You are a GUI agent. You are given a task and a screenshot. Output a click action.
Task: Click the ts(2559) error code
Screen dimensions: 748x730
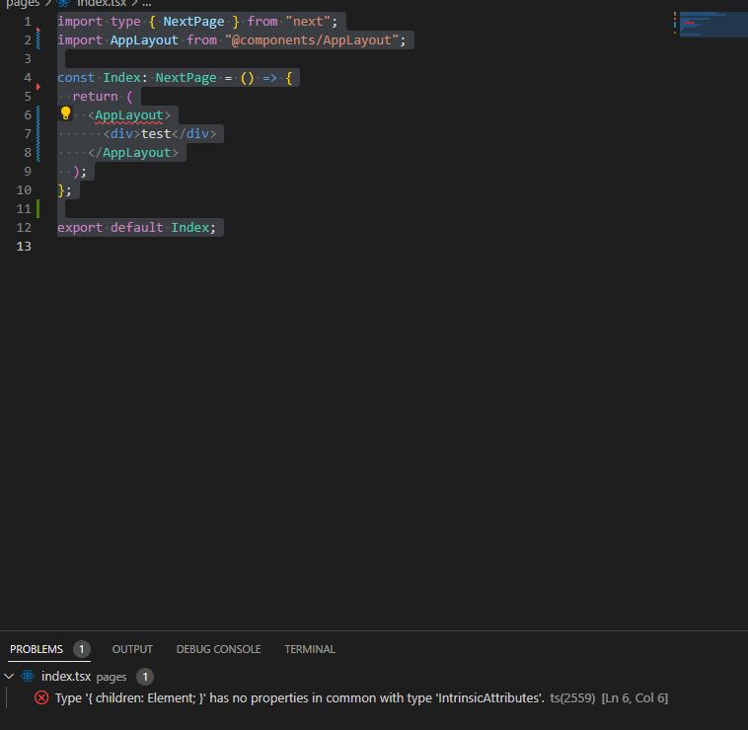point(572,698)
